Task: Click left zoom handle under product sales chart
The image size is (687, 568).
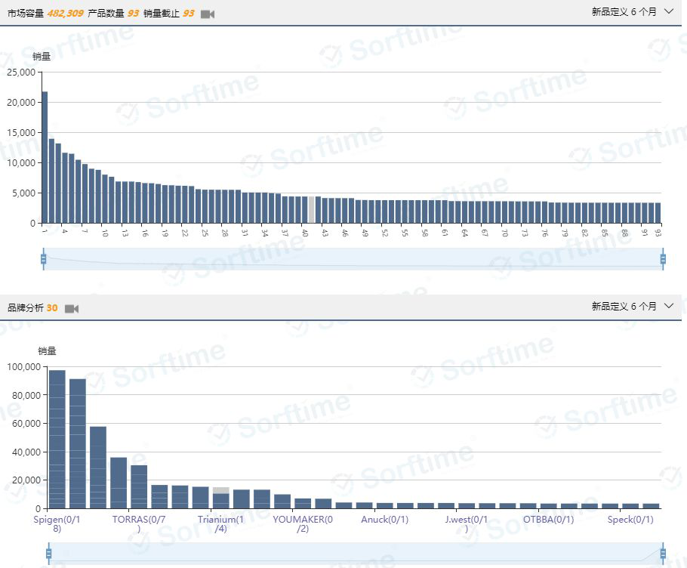Action: (43, 259)
